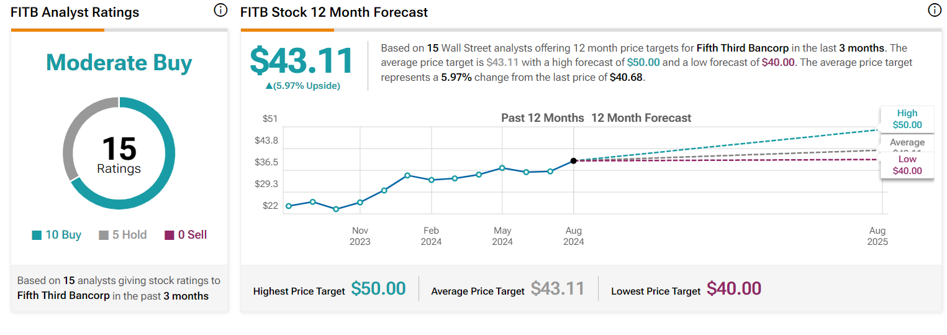Click the Moderate Buy consensus heading
Viewport: 947px width, 335px height.
pyautogui.click(x=119, y=63)
